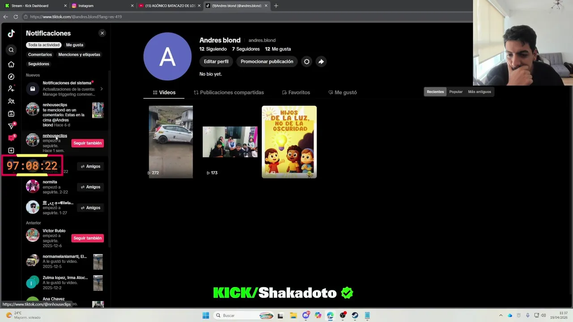Click Seguir también for nnhouseclips
573x322 pixels.
(x=87, y=143)
